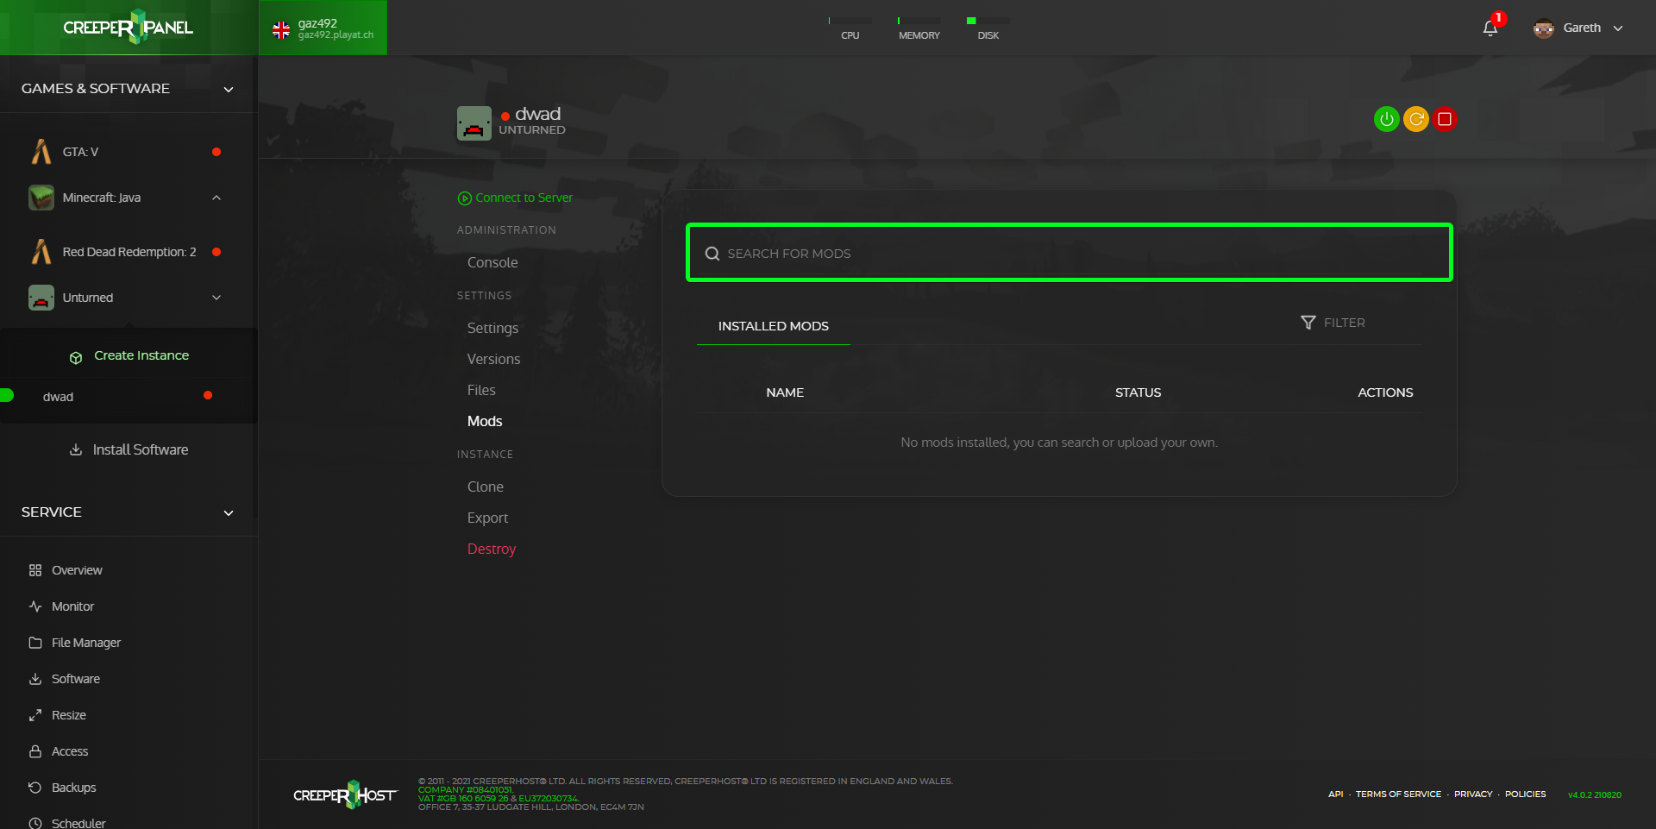This screenshot has height=829, width=1656.
Task: Select the Mods menu item
Action: pos(485,421)
